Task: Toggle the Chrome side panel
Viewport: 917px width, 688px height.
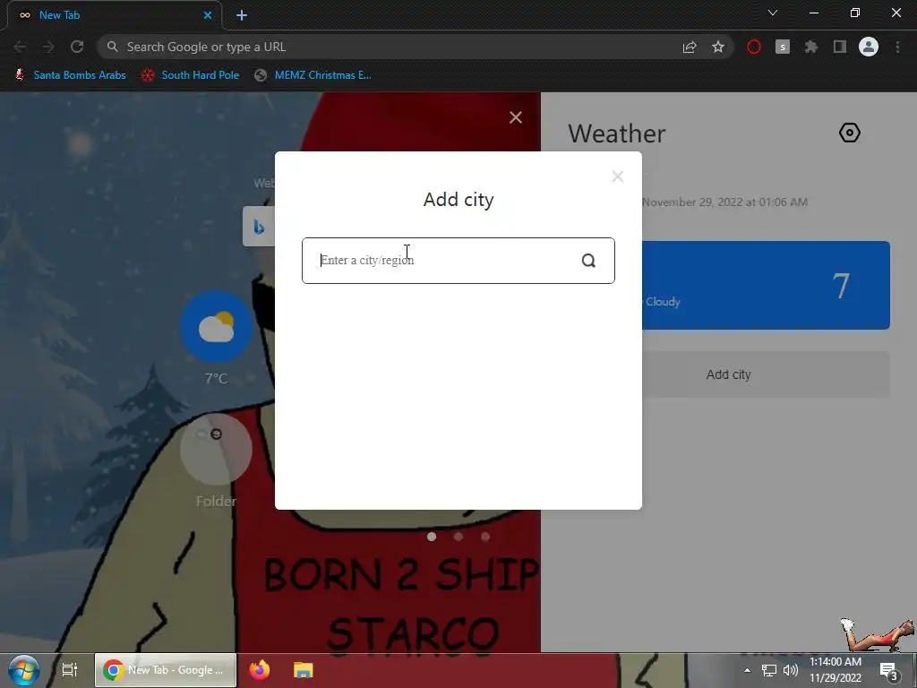Action: click(x=840, y=47)
